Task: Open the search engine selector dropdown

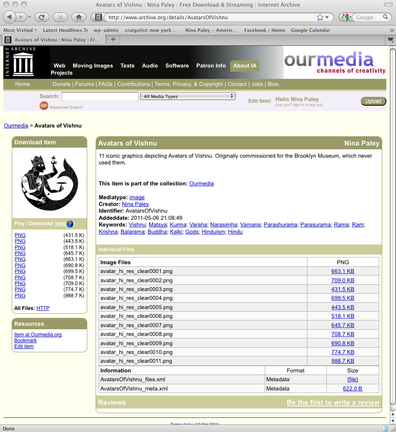Action: tap(346, 17)
